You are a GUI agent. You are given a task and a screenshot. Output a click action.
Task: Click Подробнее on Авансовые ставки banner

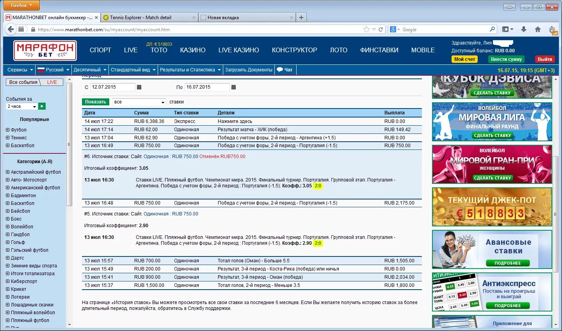(508, 263)
